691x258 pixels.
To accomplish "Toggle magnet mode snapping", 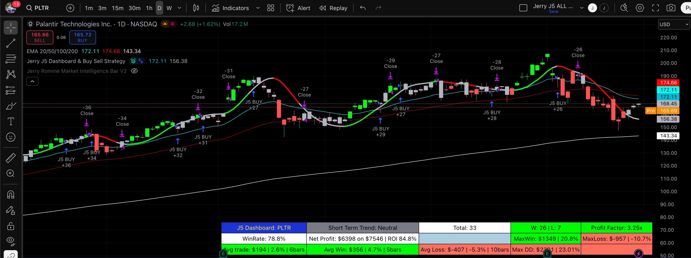I will 11,195.
